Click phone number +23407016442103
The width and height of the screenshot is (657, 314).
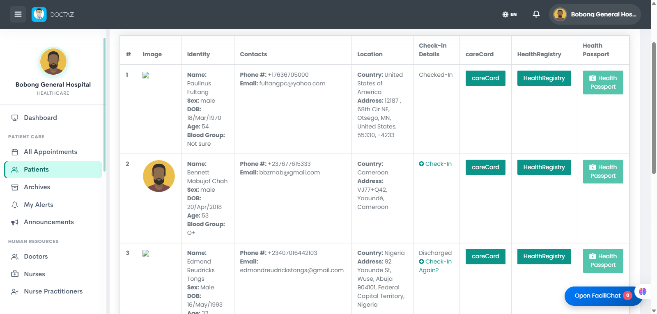point(293,253)
